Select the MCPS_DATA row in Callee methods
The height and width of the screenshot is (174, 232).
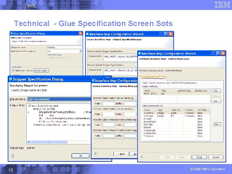(x=176, y=94)
